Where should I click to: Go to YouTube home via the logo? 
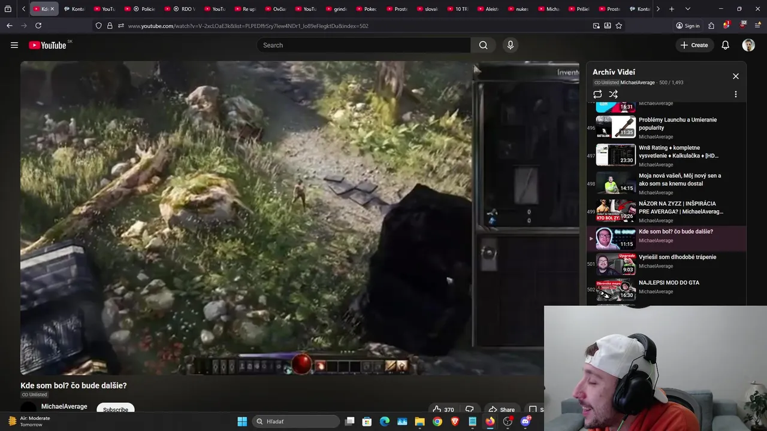pyautogui.click(x=47, y=45)
